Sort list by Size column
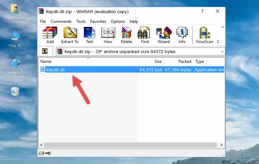Viewport: 259px width, 164px height. tap(151, 61)
